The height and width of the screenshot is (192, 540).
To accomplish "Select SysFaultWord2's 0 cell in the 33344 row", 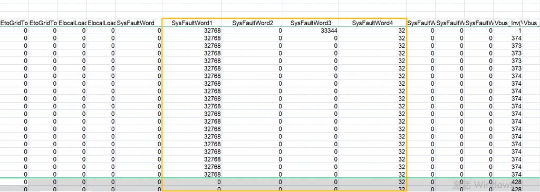I will coord(253,31).
